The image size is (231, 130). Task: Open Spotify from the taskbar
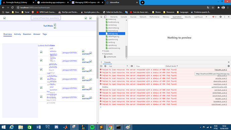click(x=92, y=127)
